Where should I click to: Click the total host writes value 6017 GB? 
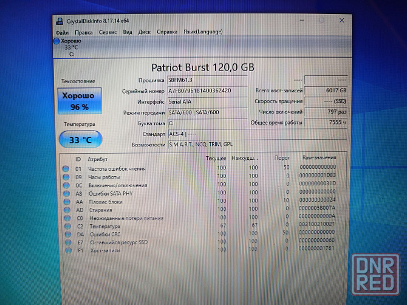326,91
